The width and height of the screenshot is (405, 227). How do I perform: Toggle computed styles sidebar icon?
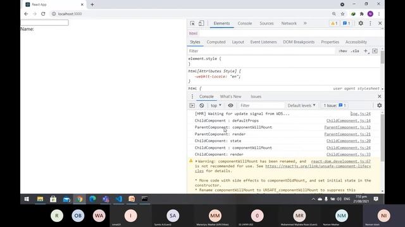tap(375, 51)
